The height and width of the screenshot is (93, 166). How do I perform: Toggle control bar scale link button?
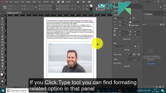point(54,7)
